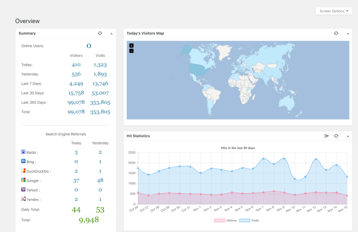Toggle the Visits legend swatch
This screenshot has width=358, height=232.
[244, 220]
